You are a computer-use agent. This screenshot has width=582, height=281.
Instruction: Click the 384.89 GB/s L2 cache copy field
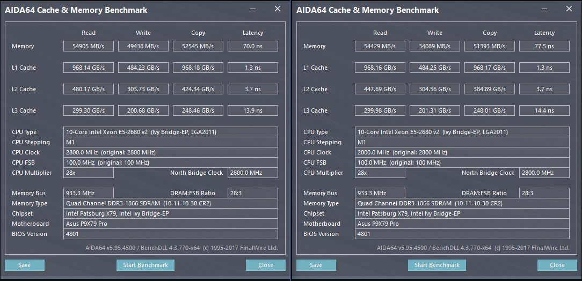489,89
